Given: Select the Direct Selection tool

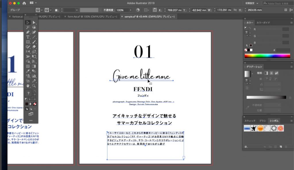Looking at the screenshot, I should coord(34,22).
